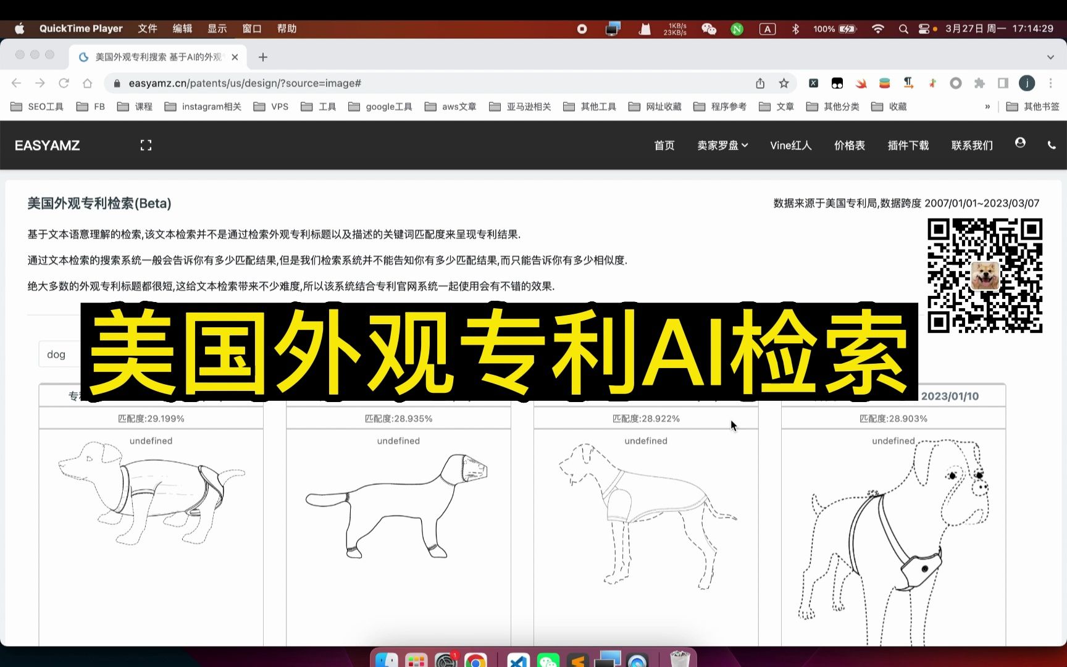Screen dimensions: 1067x667
Task: Open the 插件下载 page
Action: point(908,145)
